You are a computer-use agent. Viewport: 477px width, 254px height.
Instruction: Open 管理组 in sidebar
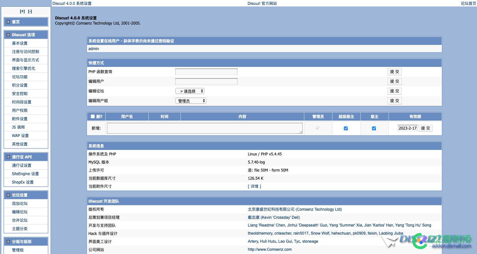point(18,250)
